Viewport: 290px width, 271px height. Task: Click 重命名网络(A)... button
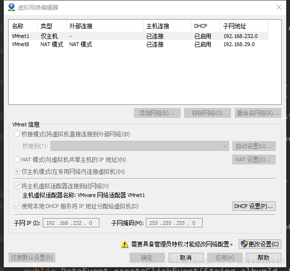coord(258,113)
